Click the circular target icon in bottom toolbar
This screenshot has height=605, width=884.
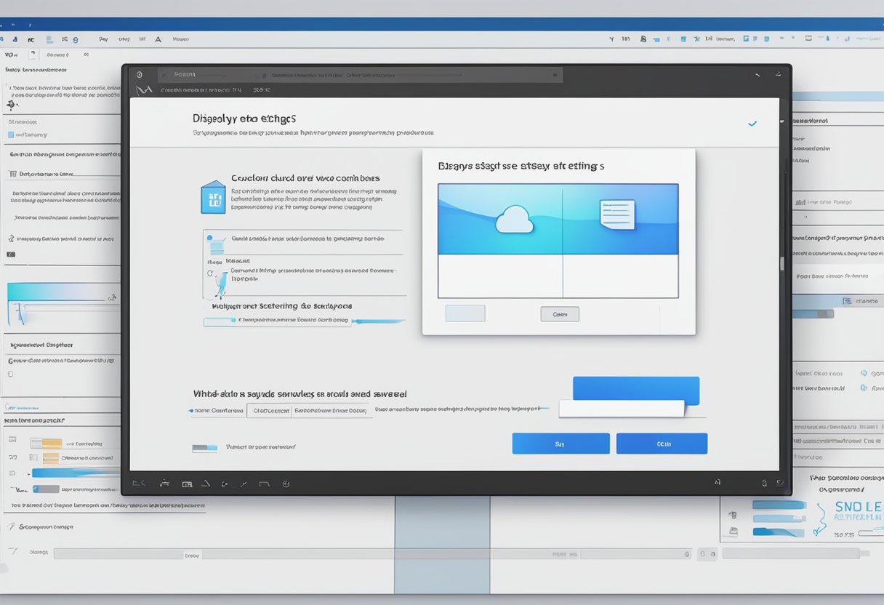click(286, 484)
